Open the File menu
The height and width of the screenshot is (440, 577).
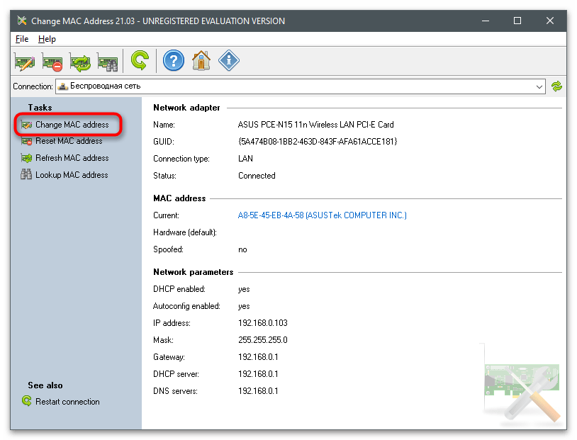pyautogui.click(x=22, y=39)
